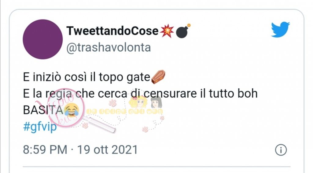This screenshot has height=173, width=313.
Task: Select the blonde cartoon girl watermark
Action: (x=138, y=102)
